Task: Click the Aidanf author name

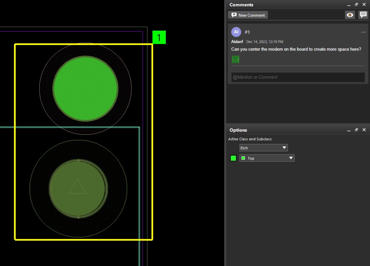Action: (x=237, y=42)
